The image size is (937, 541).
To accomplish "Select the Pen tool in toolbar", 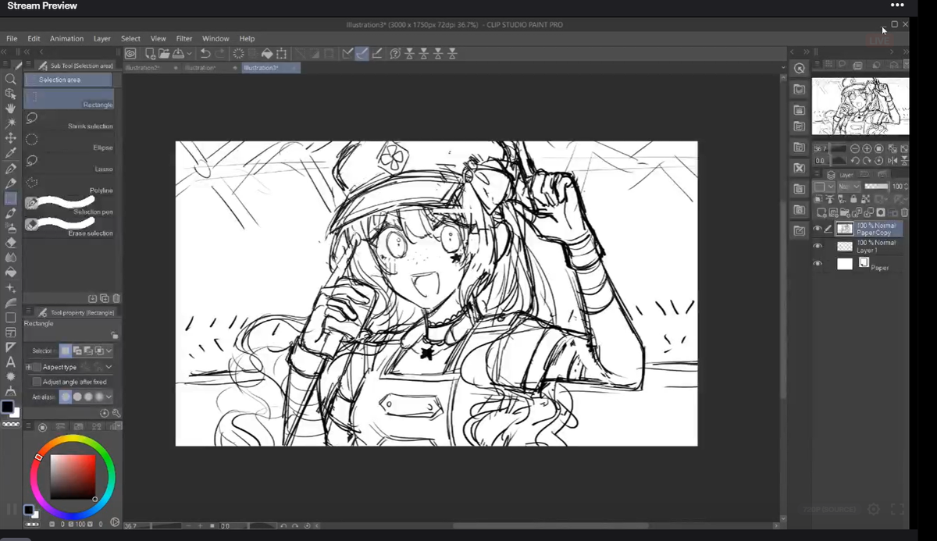I will pyautogui.click(x=11, y=169).
